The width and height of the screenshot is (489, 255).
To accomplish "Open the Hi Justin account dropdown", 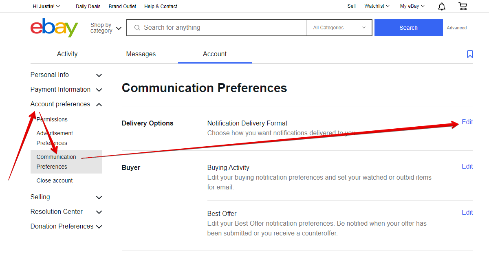I will pos(46,6).
